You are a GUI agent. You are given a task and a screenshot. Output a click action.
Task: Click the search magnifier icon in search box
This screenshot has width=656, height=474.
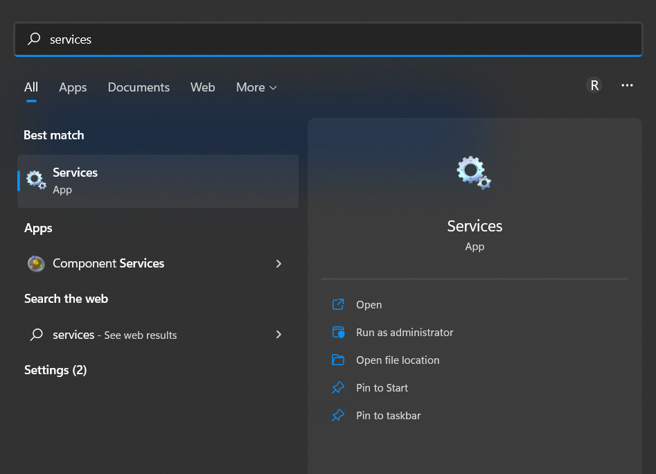34,39
